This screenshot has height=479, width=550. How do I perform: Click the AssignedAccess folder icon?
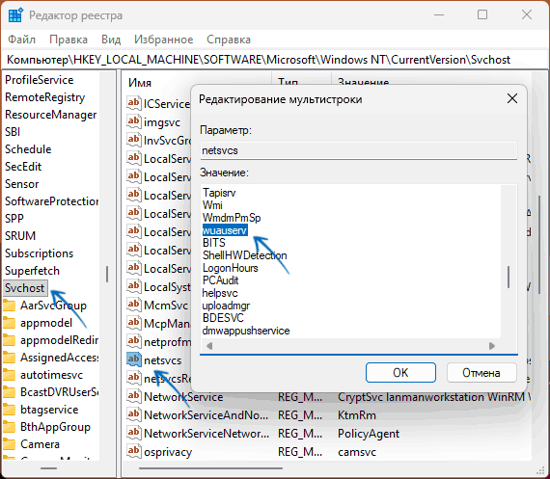click(10, 358)
